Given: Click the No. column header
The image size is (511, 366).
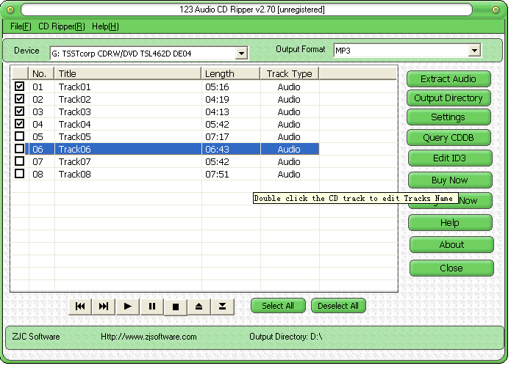Looking at the screenshot, I should click(41, 74).
